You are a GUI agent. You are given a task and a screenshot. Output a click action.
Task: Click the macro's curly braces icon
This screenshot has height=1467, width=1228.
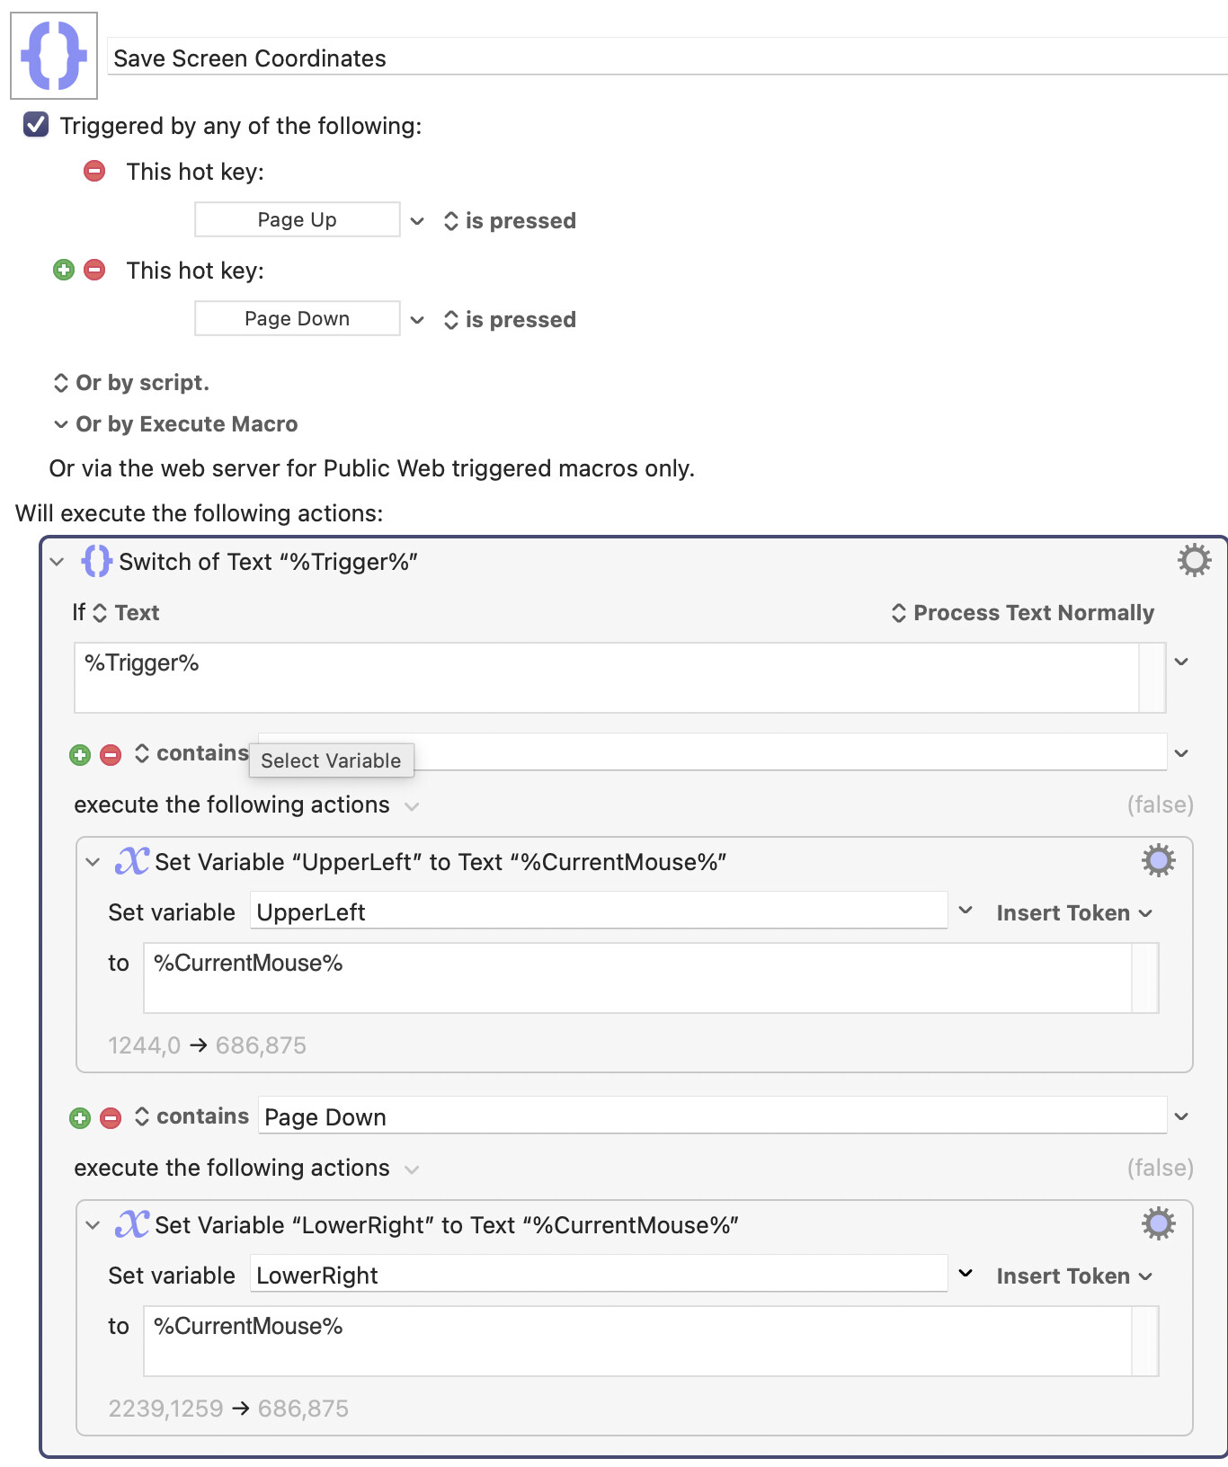pos(54,56)
